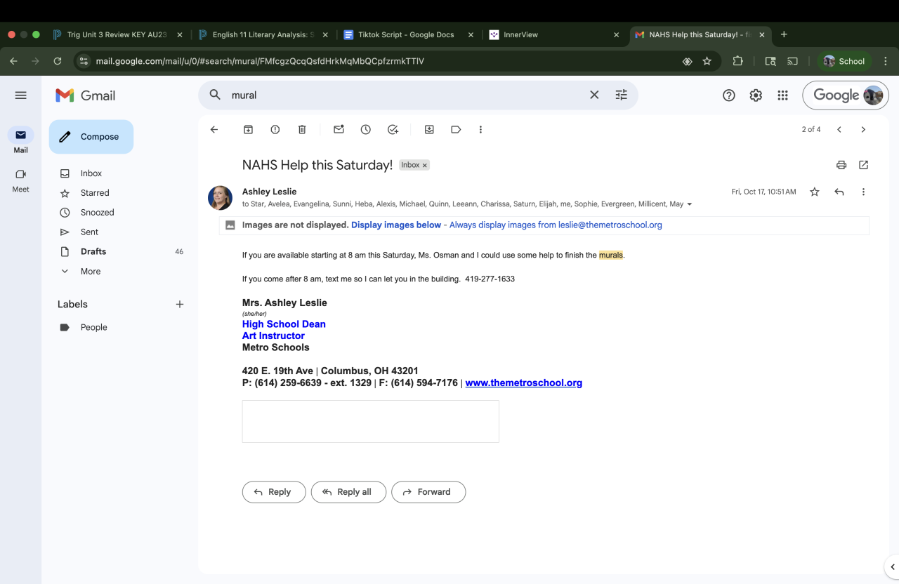Star the message from Ashley Leslie
This screenshot has width=899, height=584.
pyautogui.click(x=815, y=192)
